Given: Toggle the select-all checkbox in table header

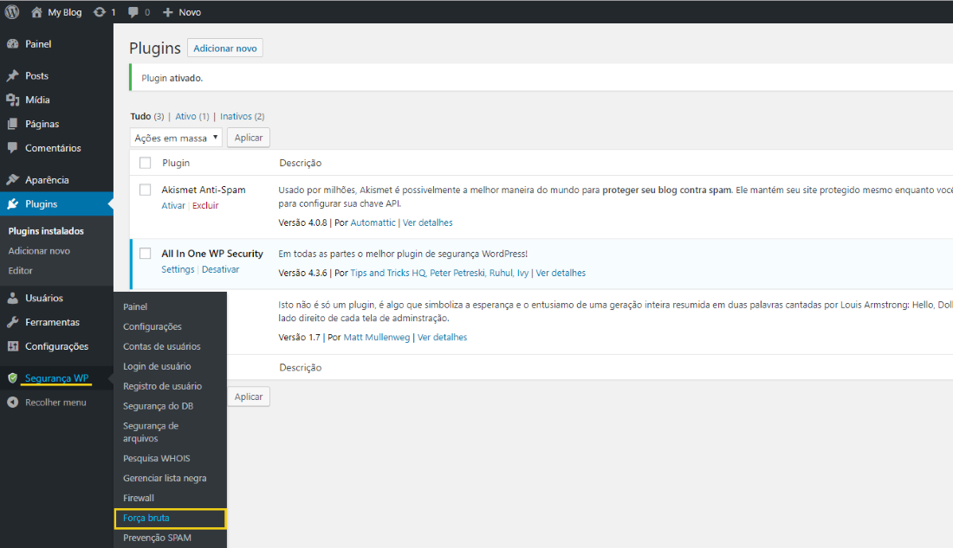Looking at the screenshot, I should 146,163.
